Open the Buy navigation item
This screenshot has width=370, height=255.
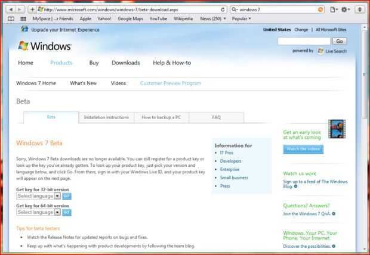point(94,63)
